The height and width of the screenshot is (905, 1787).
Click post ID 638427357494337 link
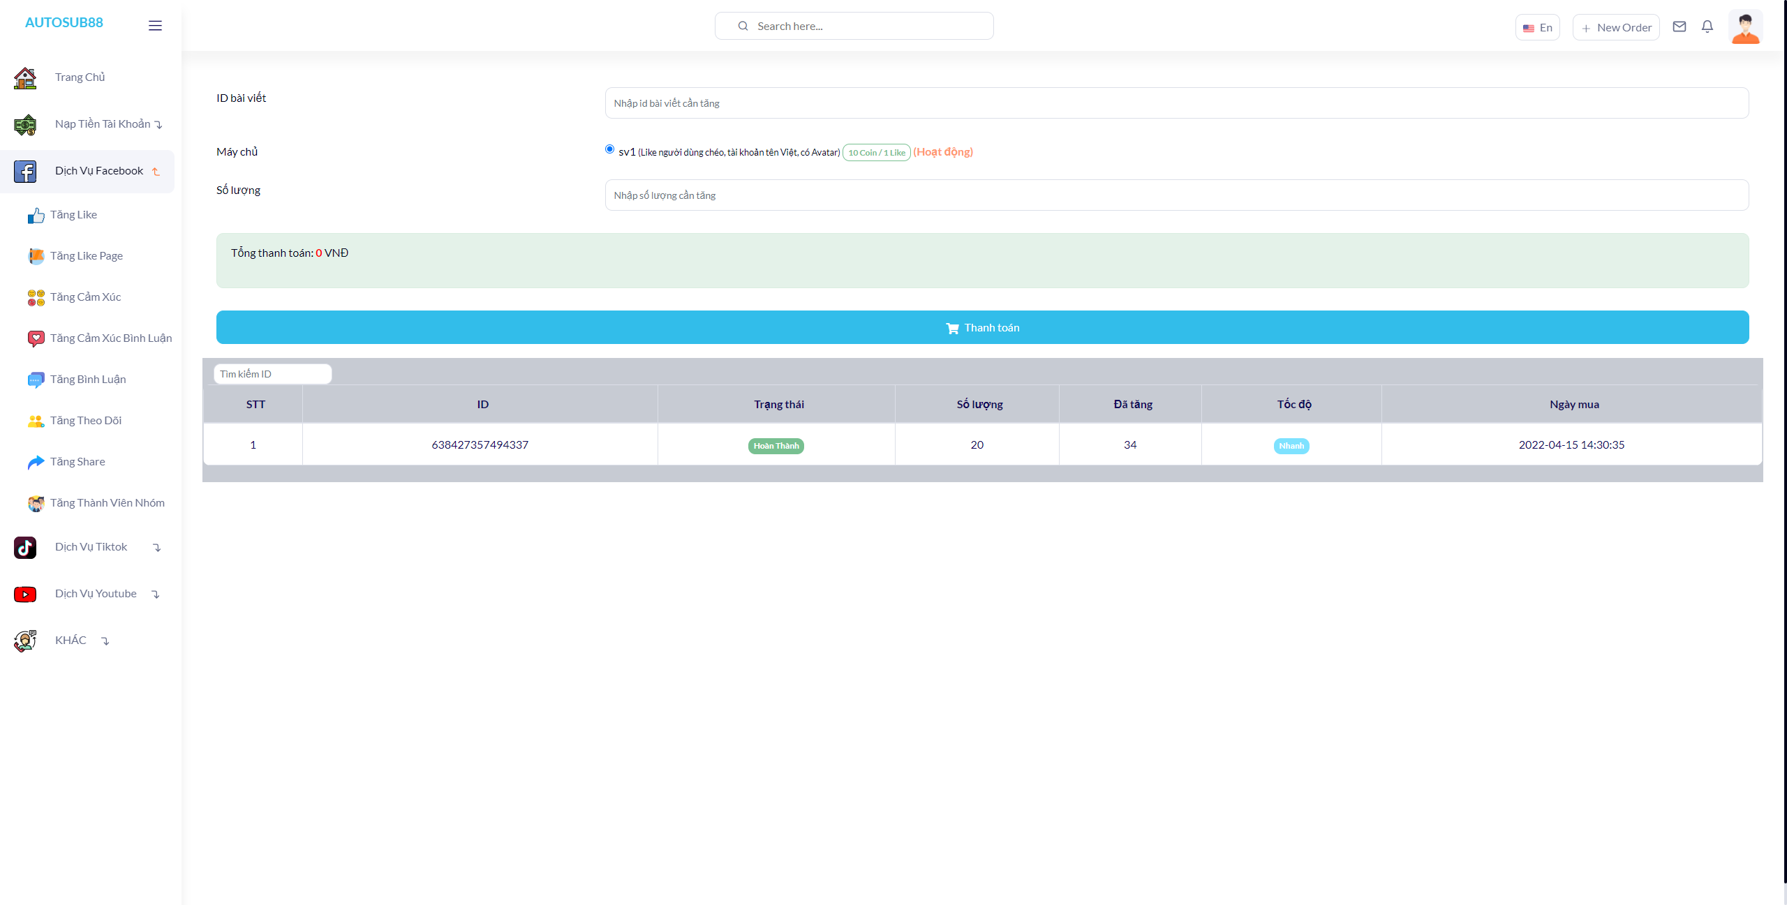[480, 445]
